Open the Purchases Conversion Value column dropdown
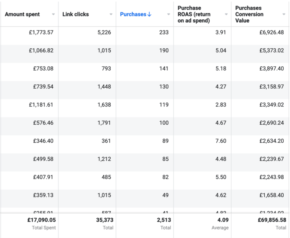This screenshot has height=238, width=290. 284,14
